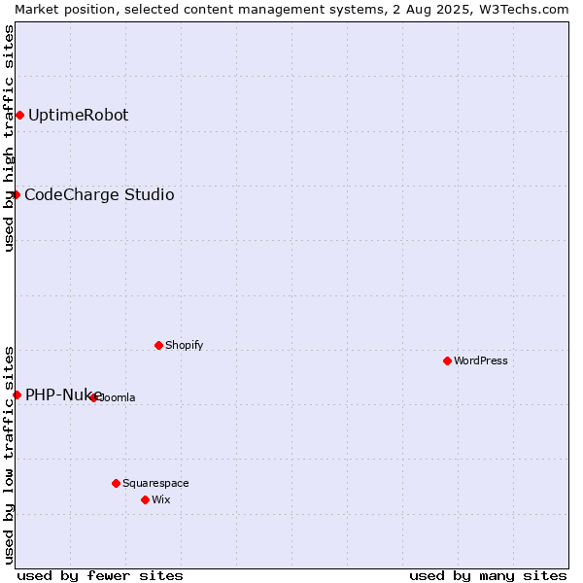The height and width of the screenshot is (583, 583).
Task: Click the 'used by fewer sites' axis label
Action: 100,576
